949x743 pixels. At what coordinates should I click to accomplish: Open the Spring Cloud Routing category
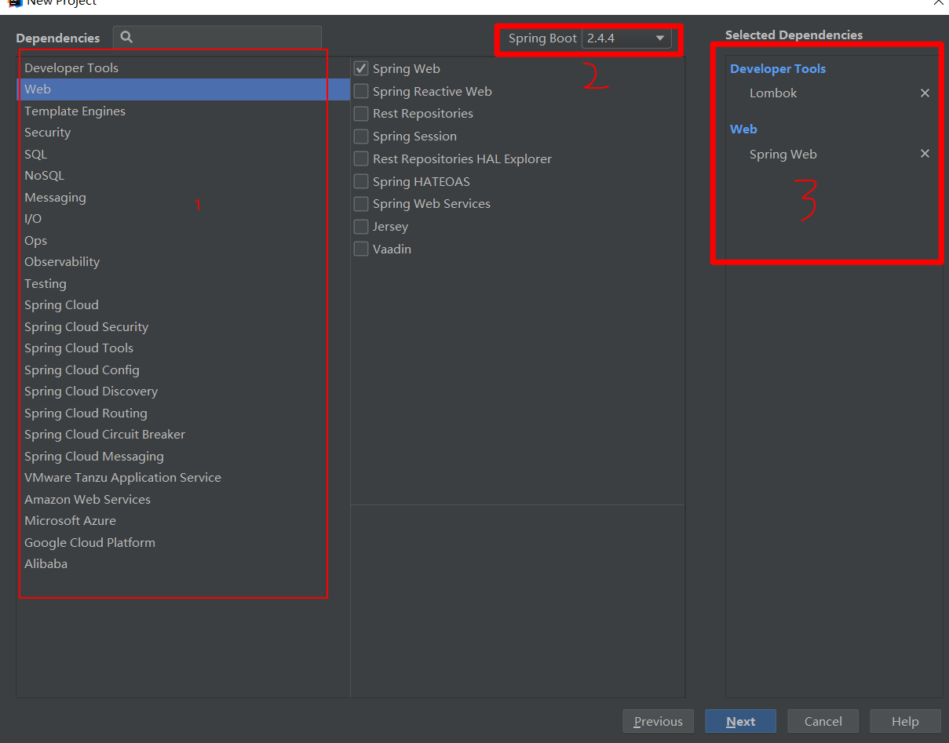coord(183,413)
